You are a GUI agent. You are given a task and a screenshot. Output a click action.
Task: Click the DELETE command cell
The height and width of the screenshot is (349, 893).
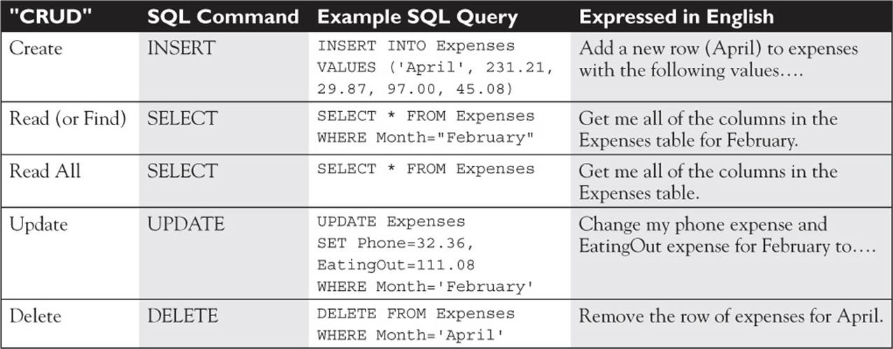tap(183, 315)
